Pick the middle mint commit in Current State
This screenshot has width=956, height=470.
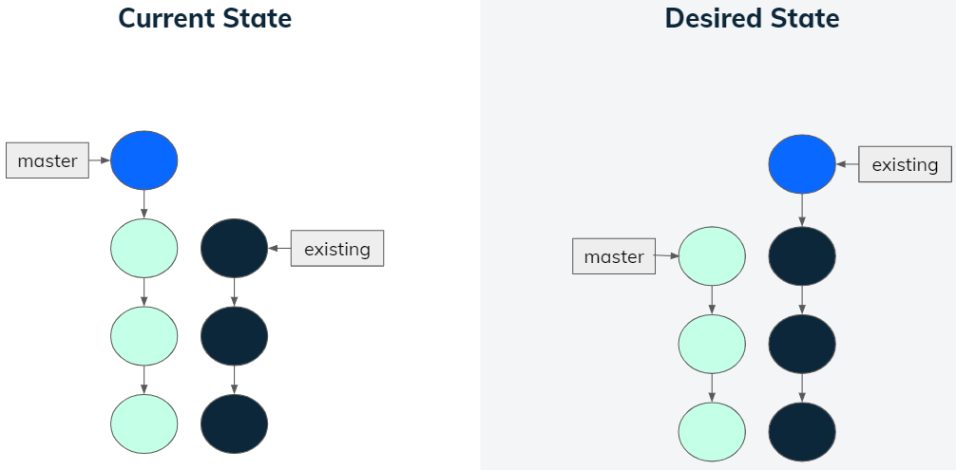[x=144, y=336]
